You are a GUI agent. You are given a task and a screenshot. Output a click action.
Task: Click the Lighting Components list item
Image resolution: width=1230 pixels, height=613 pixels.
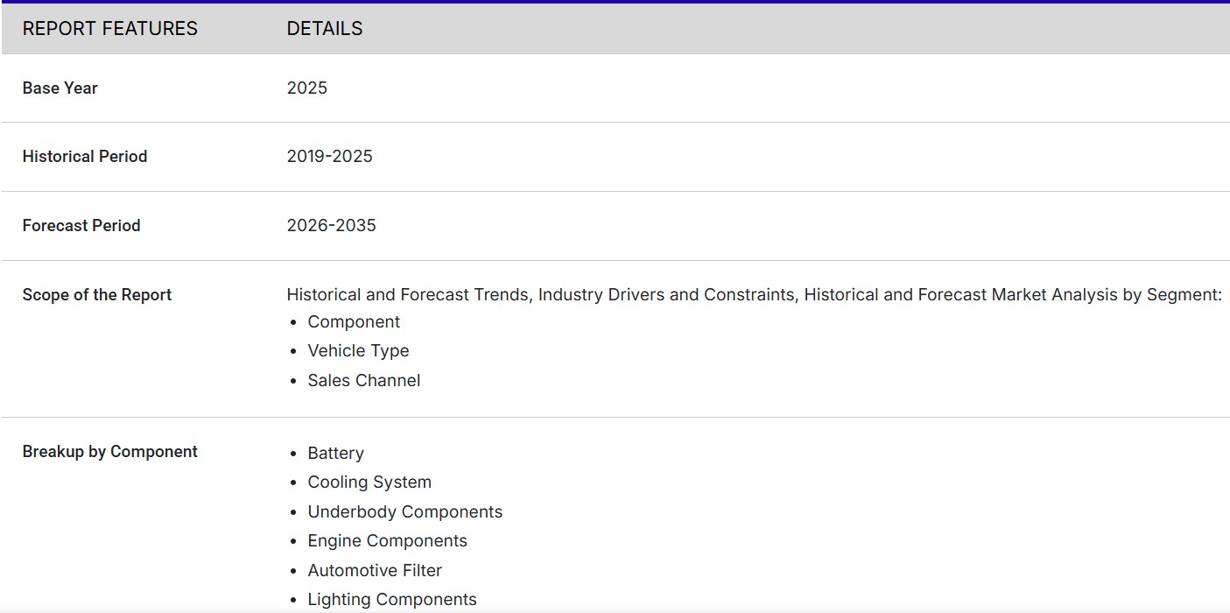click(x=391, y=600)
